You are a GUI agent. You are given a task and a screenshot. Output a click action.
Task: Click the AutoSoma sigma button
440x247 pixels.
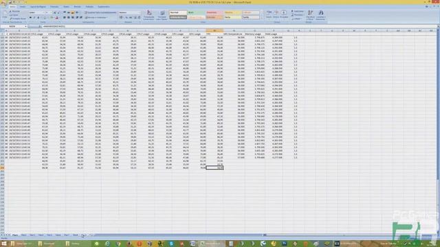coord(298,12)
